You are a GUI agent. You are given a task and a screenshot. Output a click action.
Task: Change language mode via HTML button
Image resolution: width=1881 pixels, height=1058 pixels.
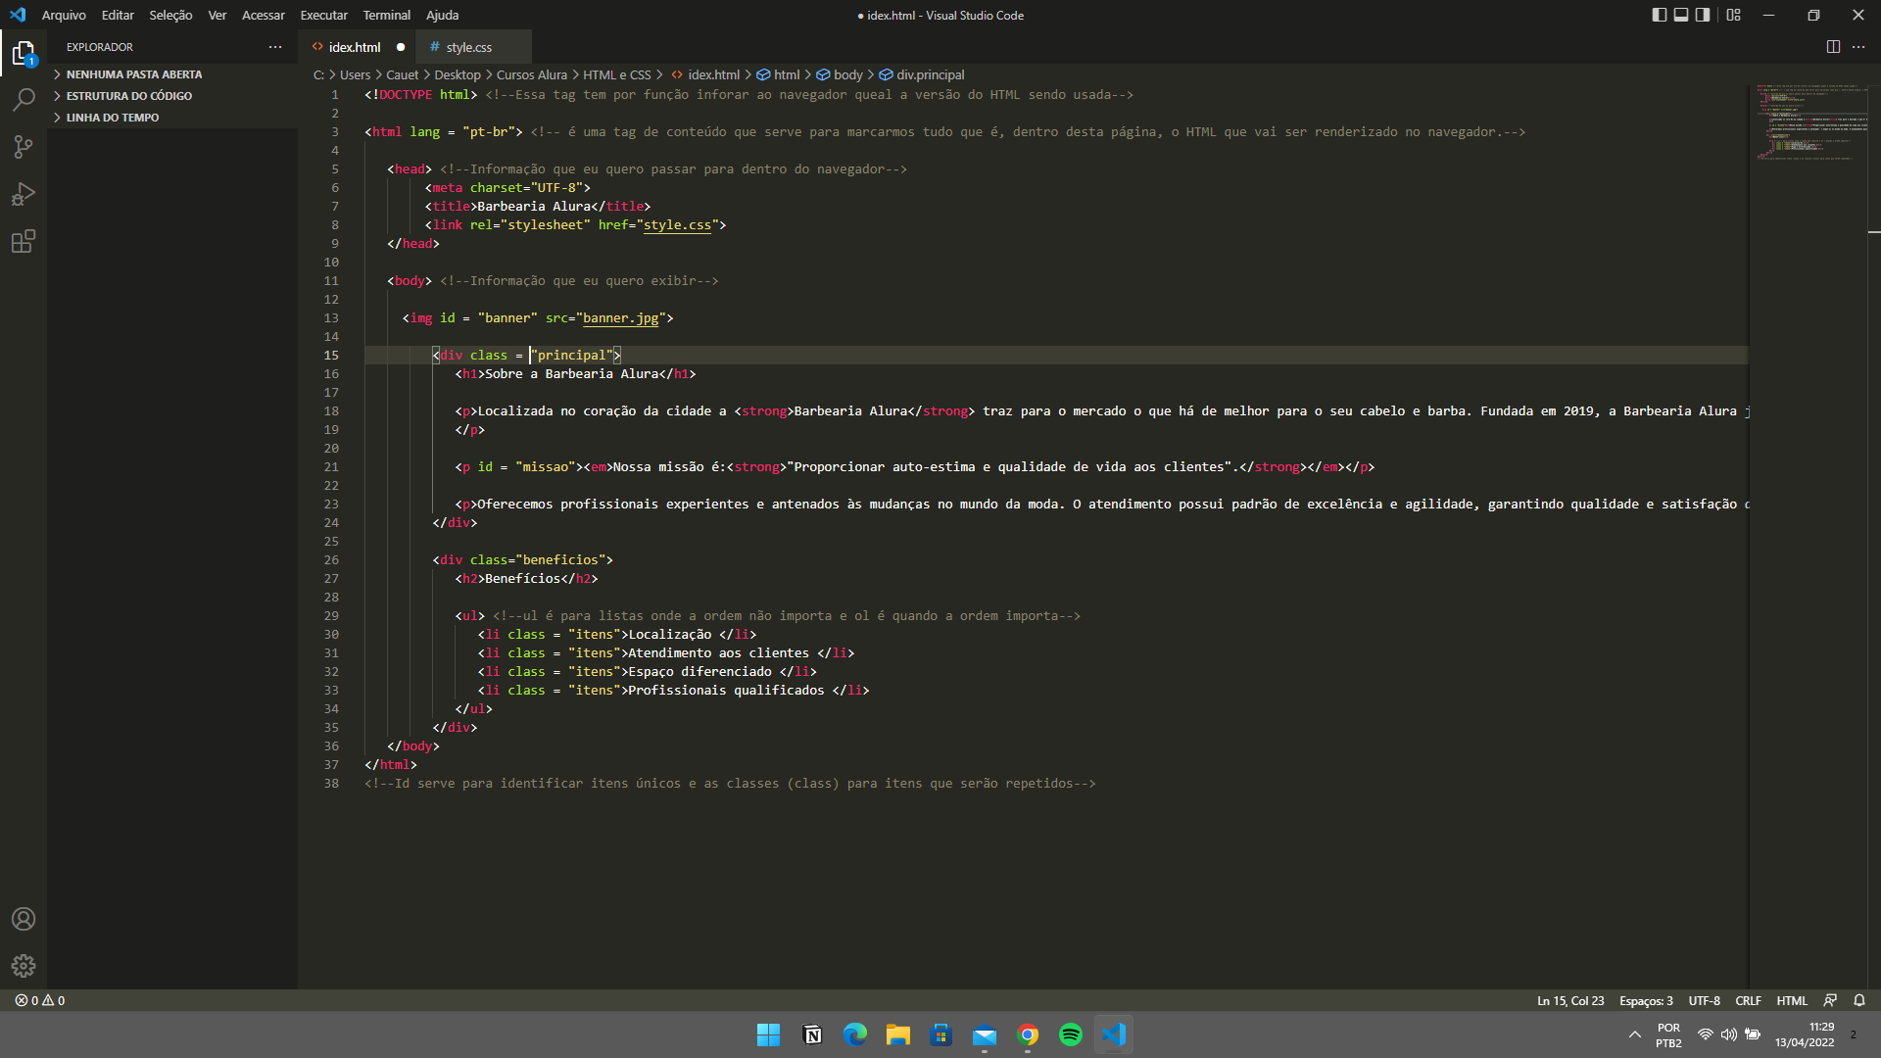pos(1792,1000)
